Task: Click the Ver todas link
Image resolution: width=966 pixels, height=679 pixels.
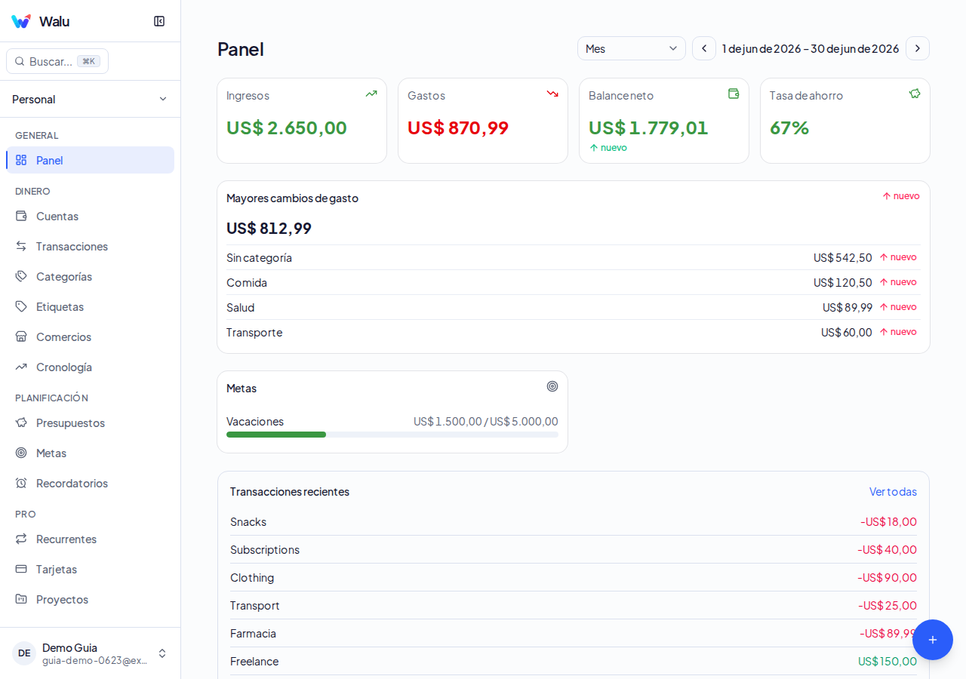Action: (893, 491)
